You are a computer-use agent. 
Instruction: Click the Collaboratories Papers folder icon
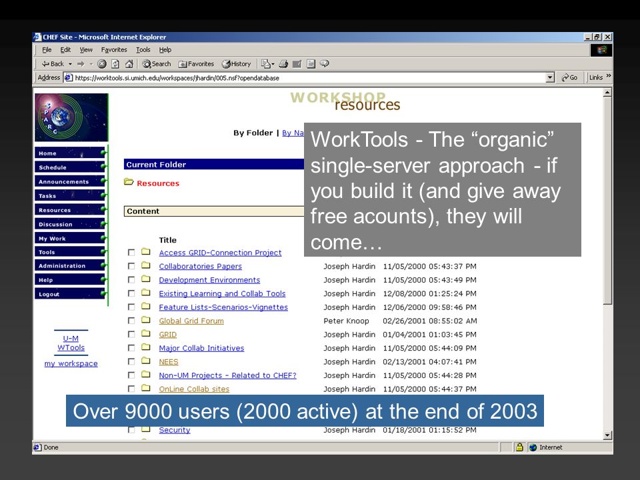point(146,265)
